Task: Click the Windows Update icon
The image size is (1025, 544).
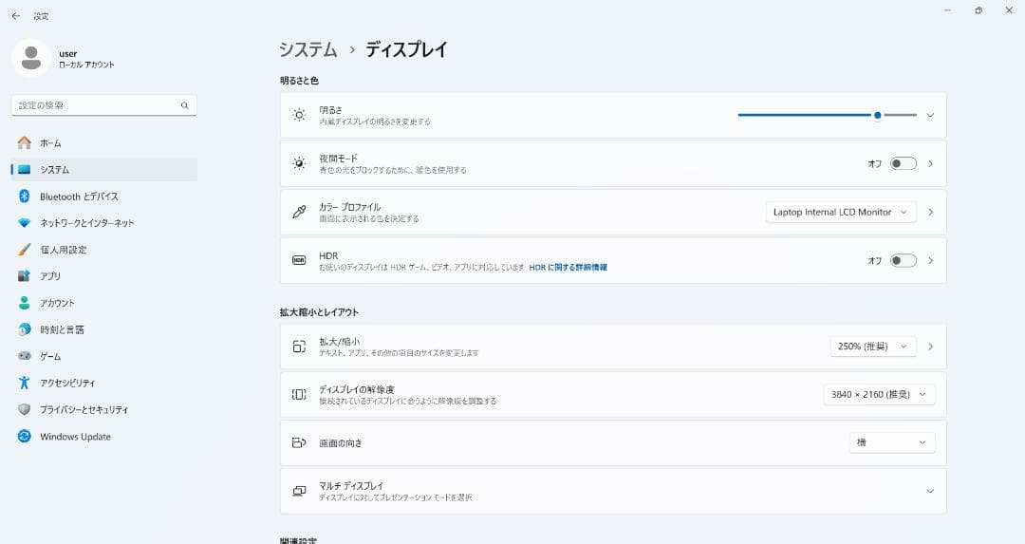Action: [x=25, y=437]
